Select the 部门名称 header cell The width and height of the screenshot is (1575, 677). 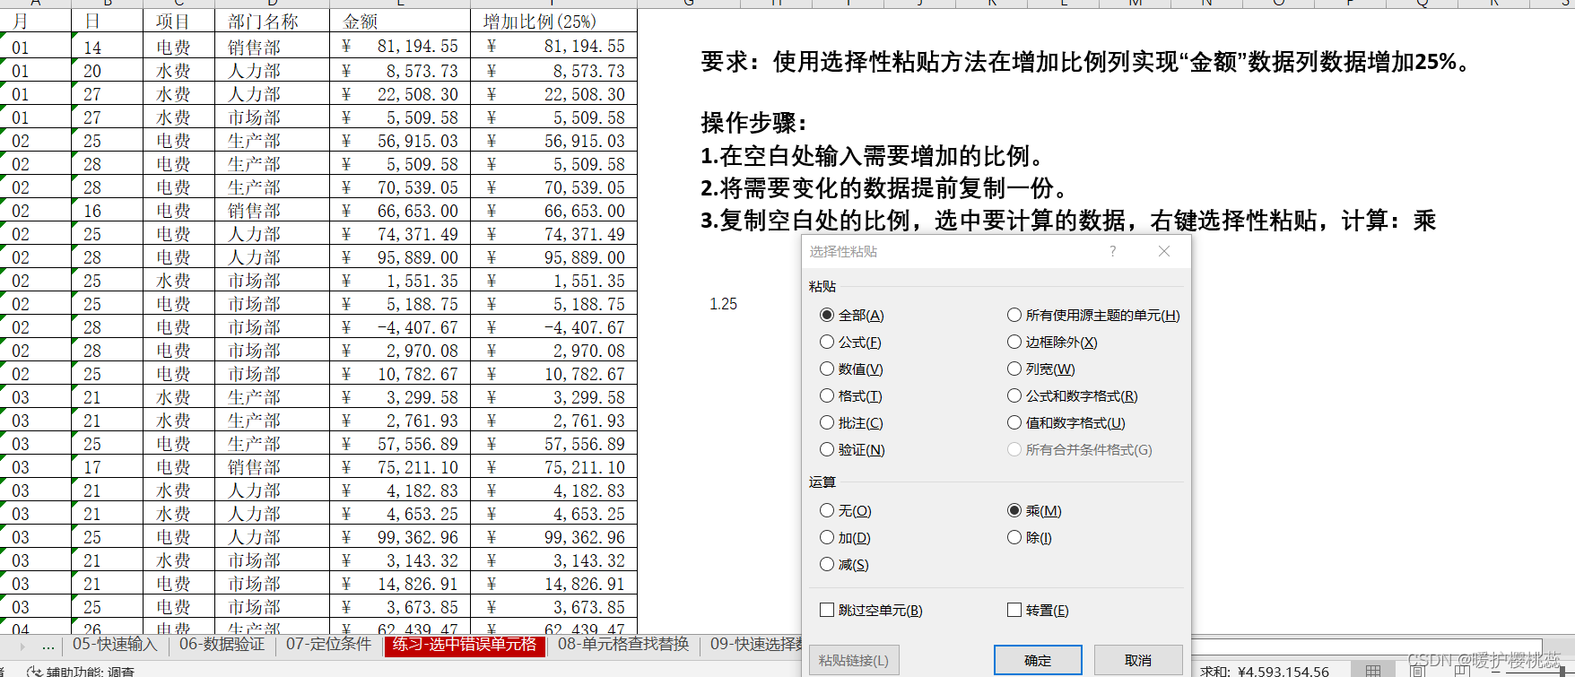(x=272, y=22)
